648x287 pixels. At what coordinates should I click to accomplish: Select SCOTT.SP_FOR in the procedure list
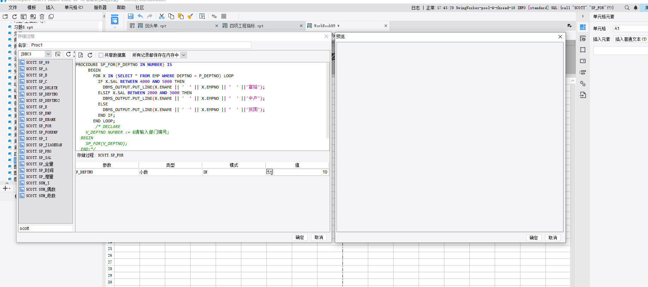(39, 126)
